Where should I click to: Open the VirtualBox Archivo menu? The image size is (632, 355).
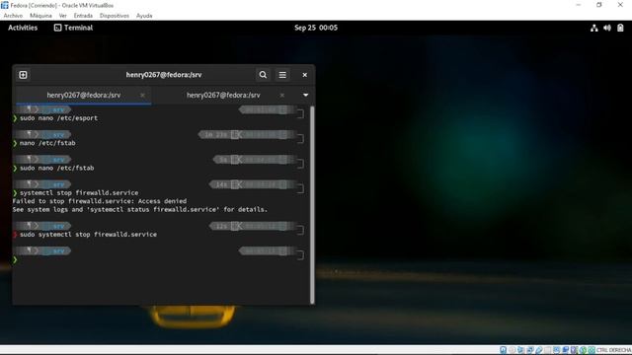[x=13, y=16]
